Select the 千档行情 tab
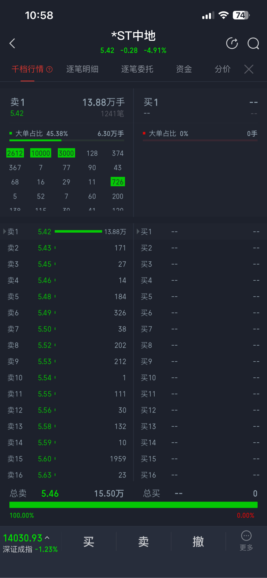This screenshot has width=267, height=578. [x=27, y=69]
